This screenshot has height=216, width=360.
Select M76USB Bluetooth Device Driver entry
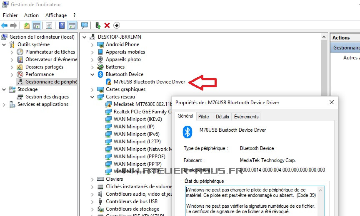(x=149, y=82)
